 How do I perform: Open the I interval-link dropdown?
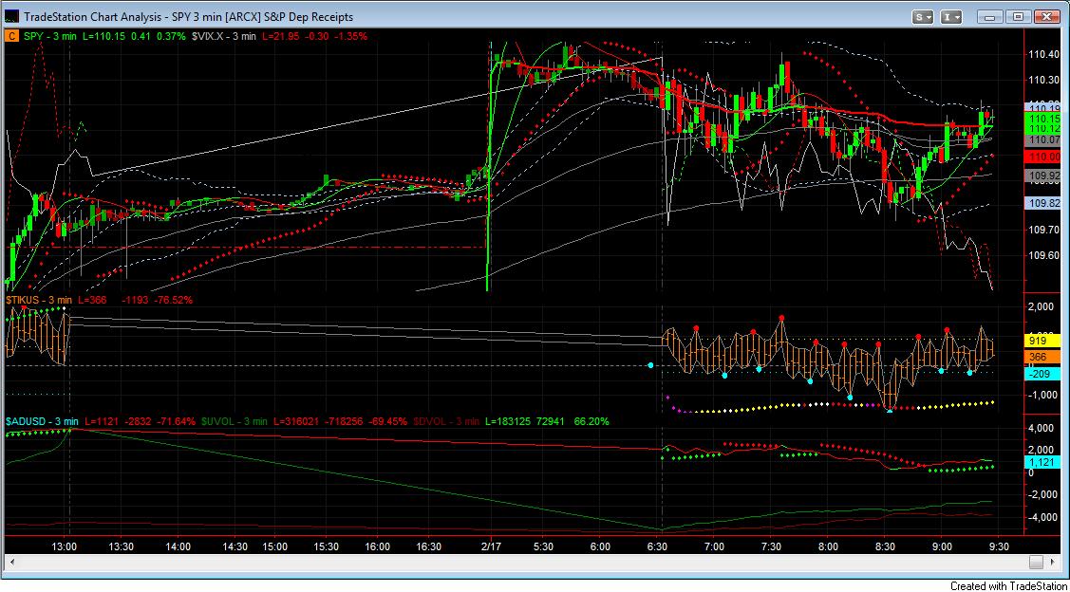[x=952, y=16]
